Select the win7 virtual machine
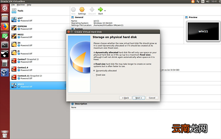This screenshot has width=221, height=139. (x=40, y=20)
